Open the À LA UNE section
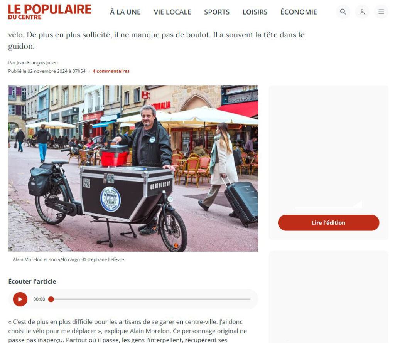 [125, 12]
